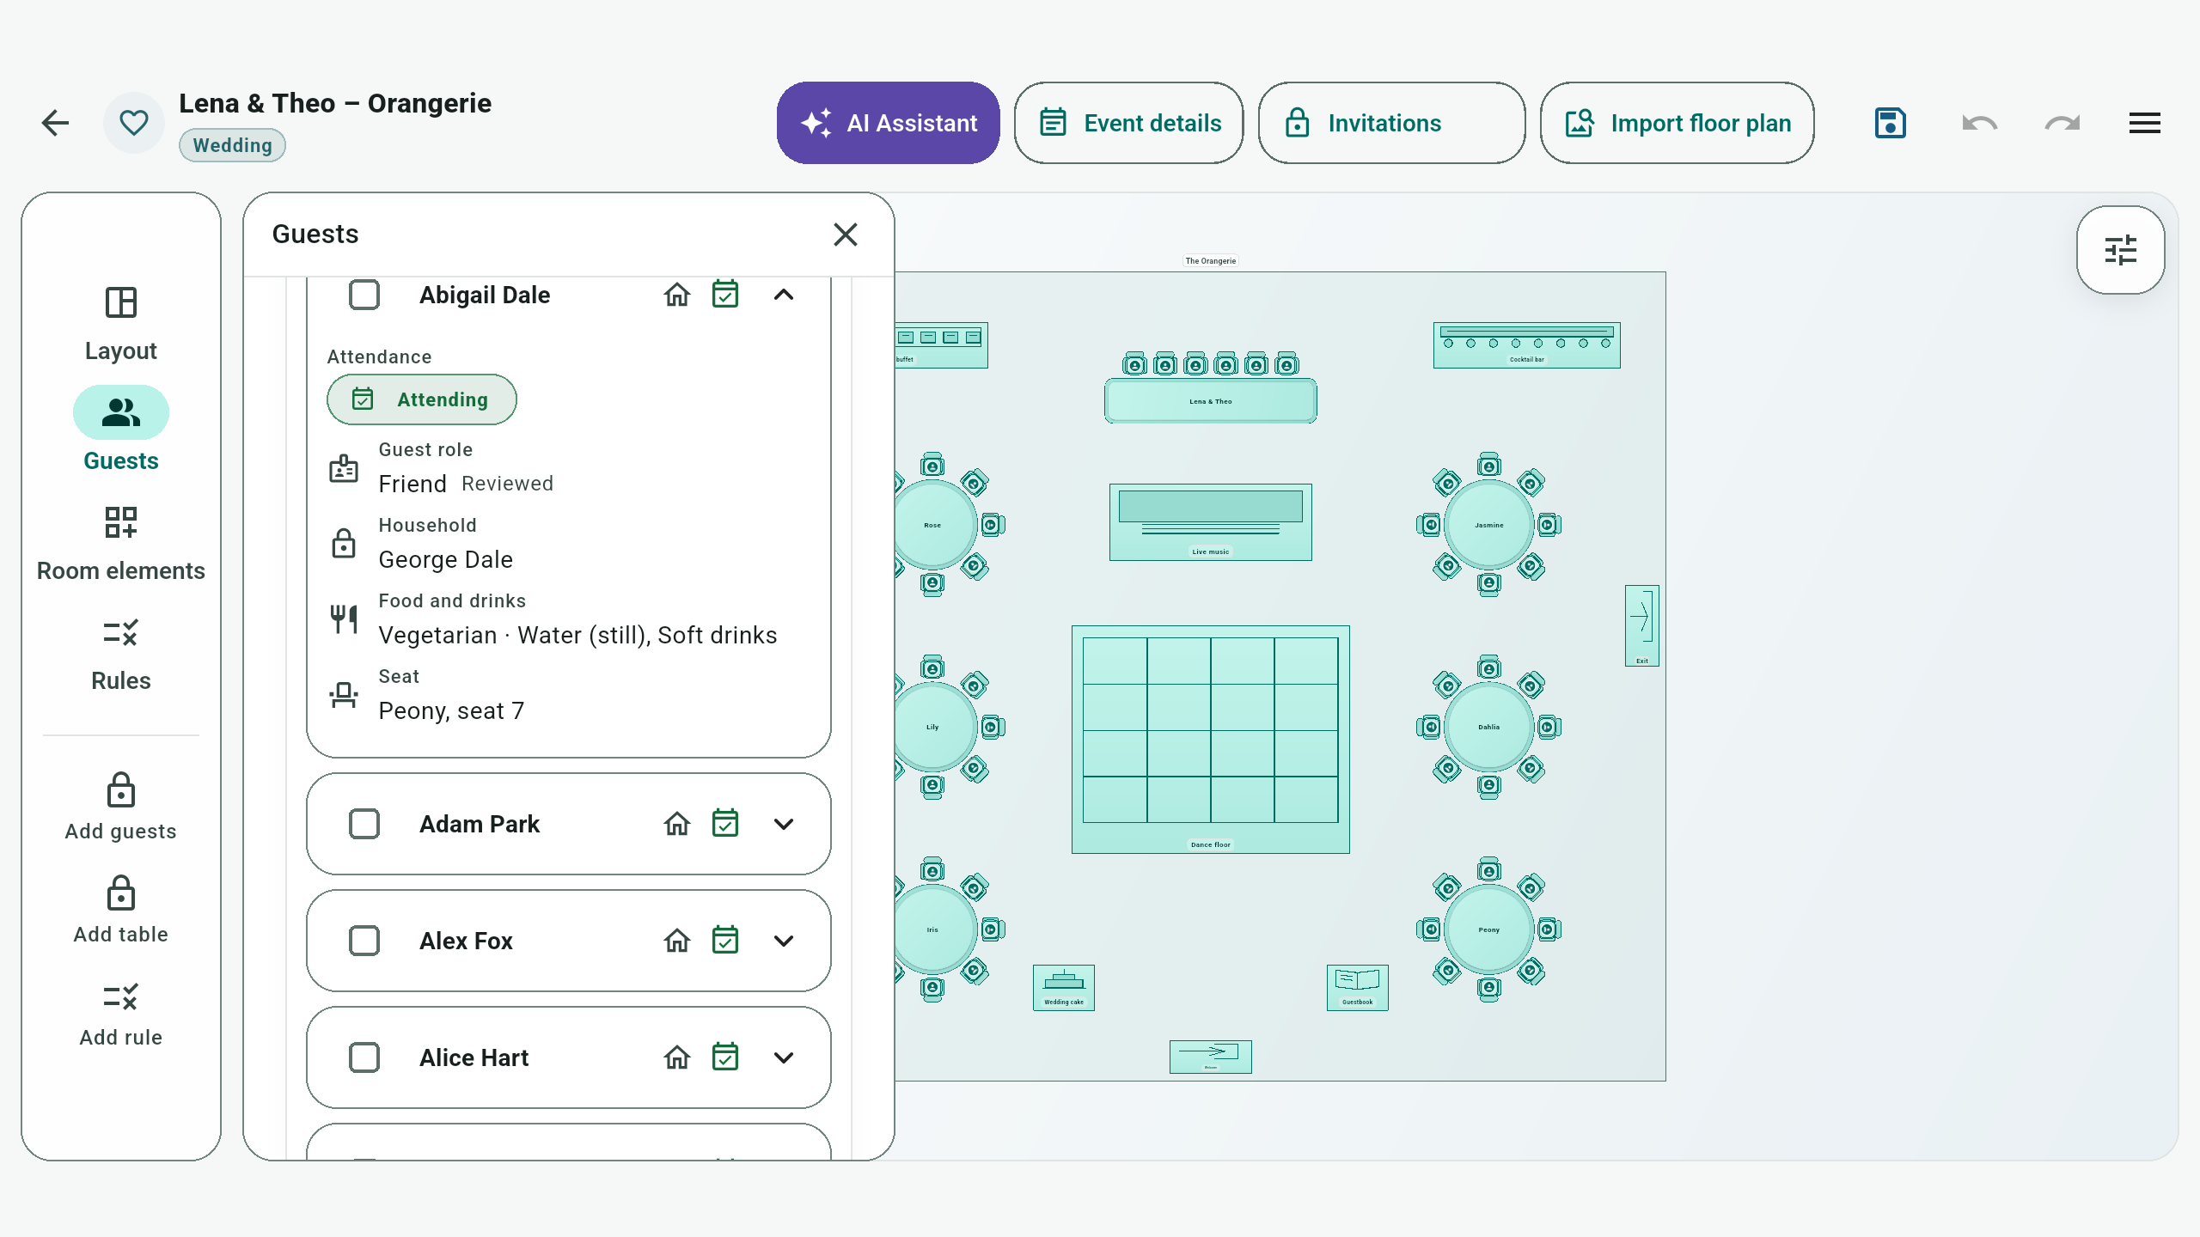Tick the Alice Hart checkbox

click(x=364, y=1057)
